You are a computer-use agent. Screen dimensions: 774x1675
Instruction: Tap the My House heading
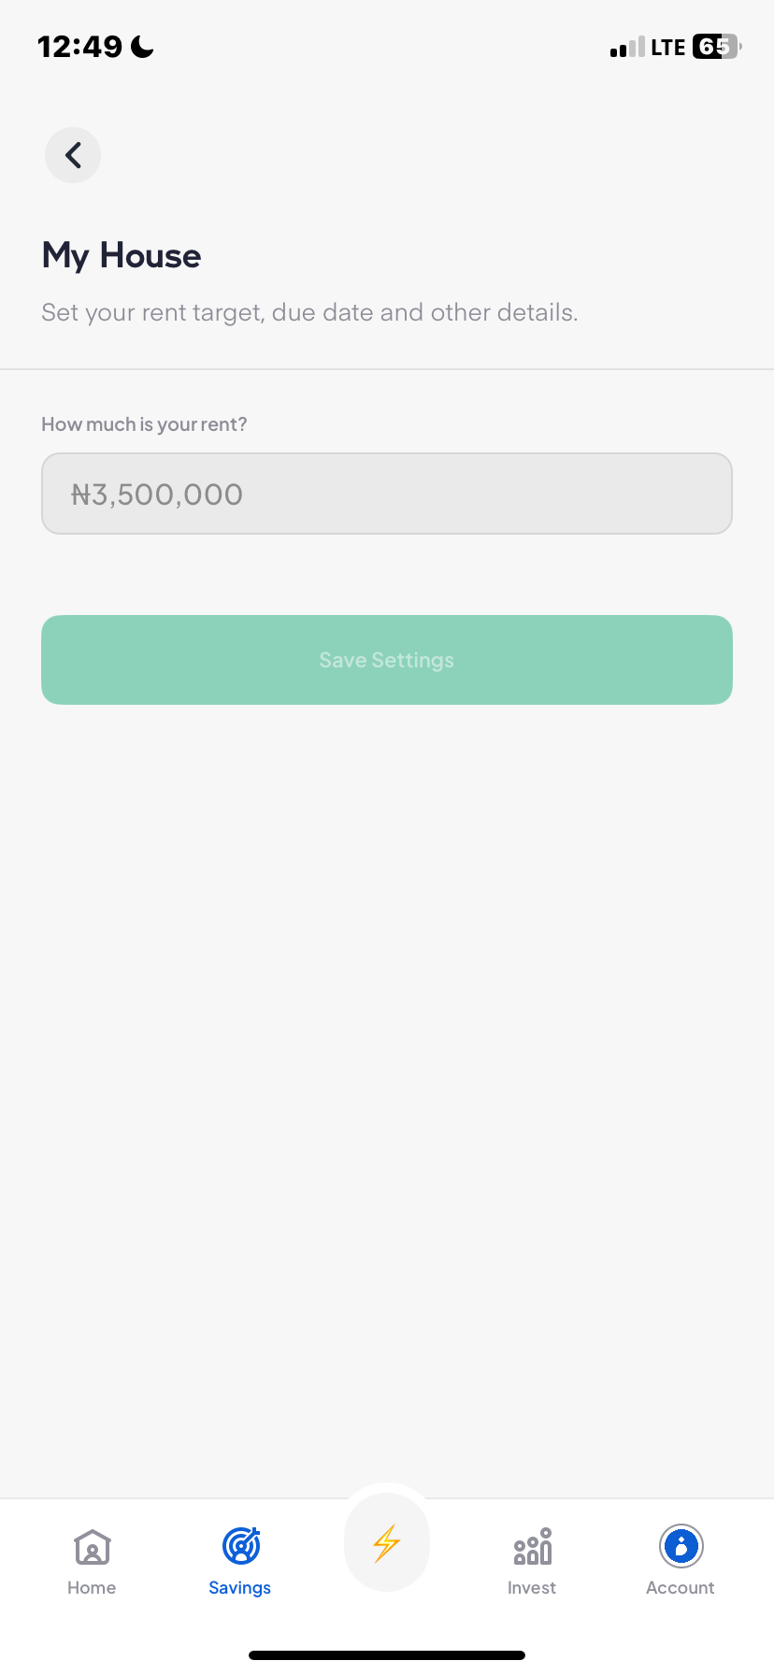tap(122, 255)
